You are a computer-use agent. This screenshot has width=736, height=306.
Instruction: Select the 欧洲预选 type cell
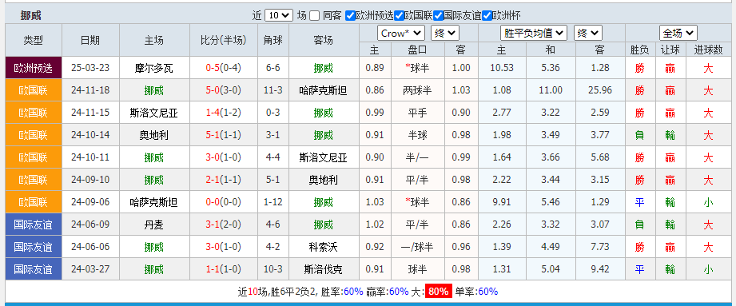tap(34, 68)
